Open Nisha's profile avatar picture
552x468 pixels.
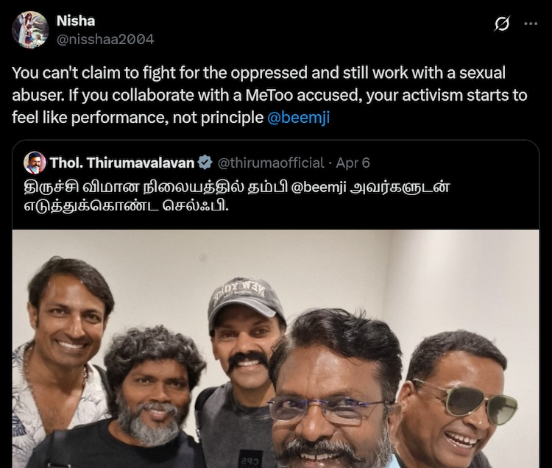tap(30, 29)
